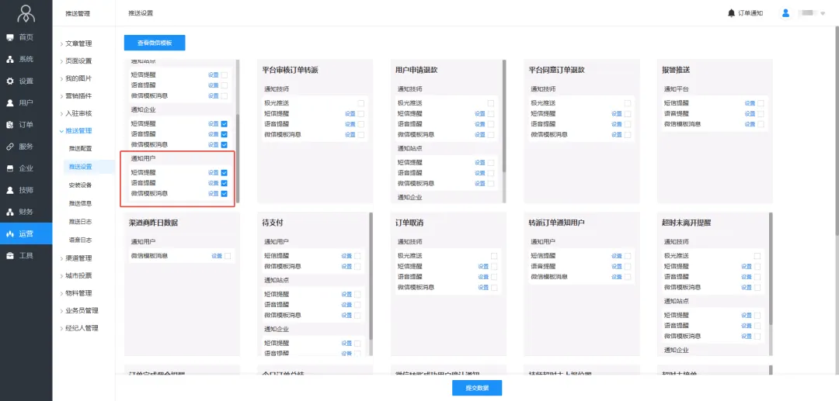
Task: Enable 极光推送 checkbox under 平台审核订单转派
Action: 360,103
